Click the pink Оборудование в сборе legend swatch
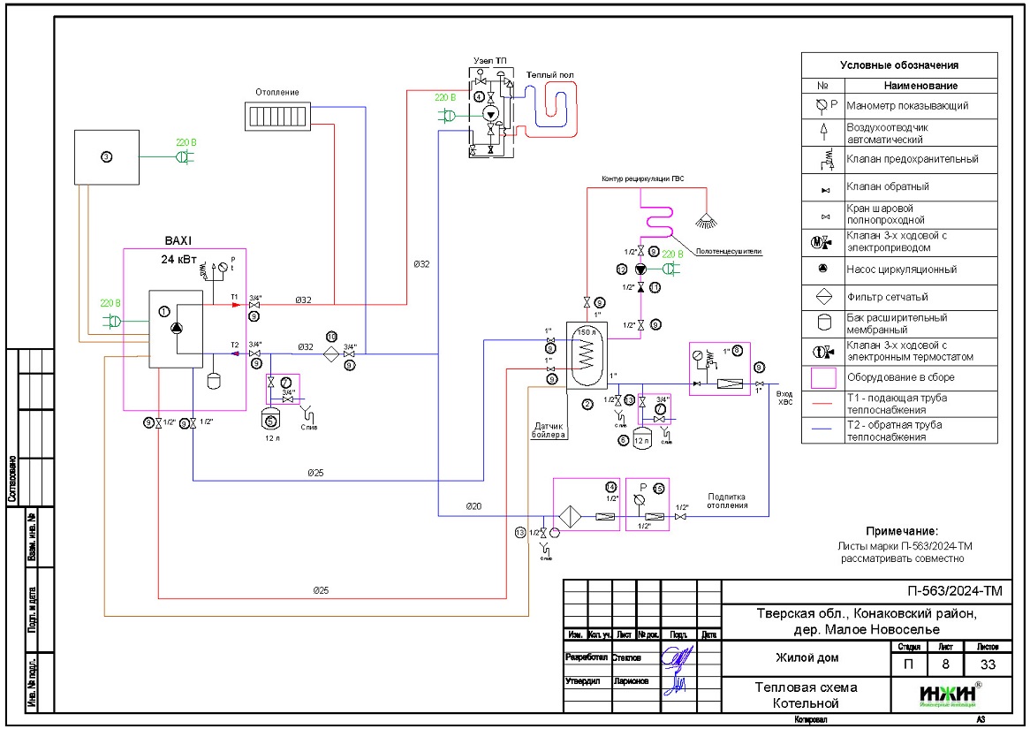The height and width of the screenshot is (729, 1030). pos(823,378)
